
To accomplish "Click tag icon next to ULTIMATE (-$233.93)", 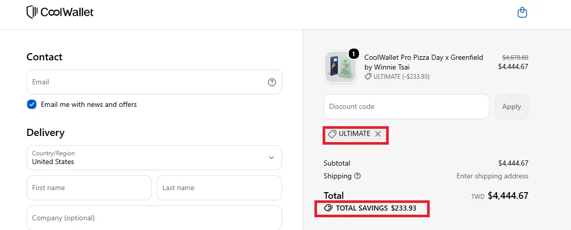I will [368, 77].
